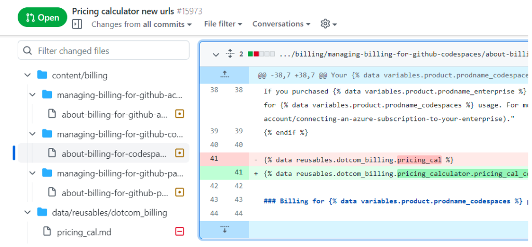Open the Changes from all commits dropdown
The image size is (532, 247).
[141, 24]
